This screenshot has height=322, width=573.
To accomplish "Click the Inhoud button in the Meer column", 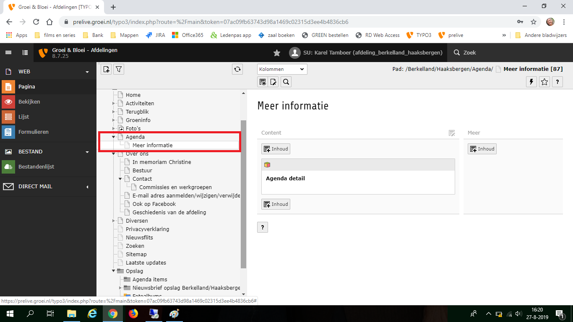I will 482,149.
